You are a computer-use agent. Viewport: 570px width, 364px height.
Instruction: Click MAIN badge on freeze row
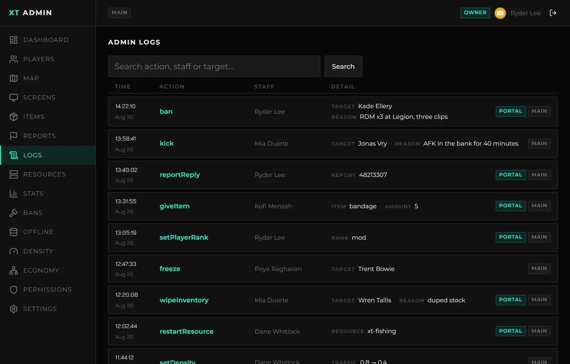coord(539,269)
